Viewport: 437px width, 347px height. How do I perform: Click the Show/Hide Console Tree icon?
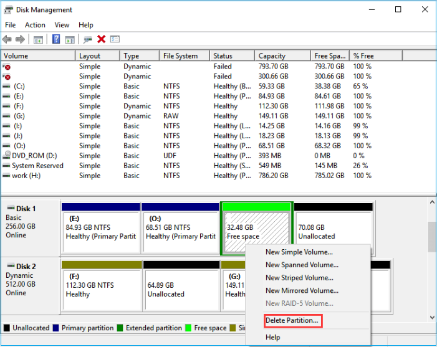pos(38,39)
